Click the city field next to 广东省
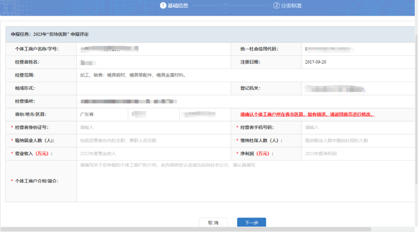The image size is (418, 232). point(152,114)
